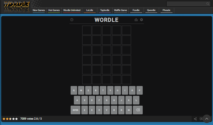Open the Hot Games tab
The image size is (213, 125).
click(54, 10)
